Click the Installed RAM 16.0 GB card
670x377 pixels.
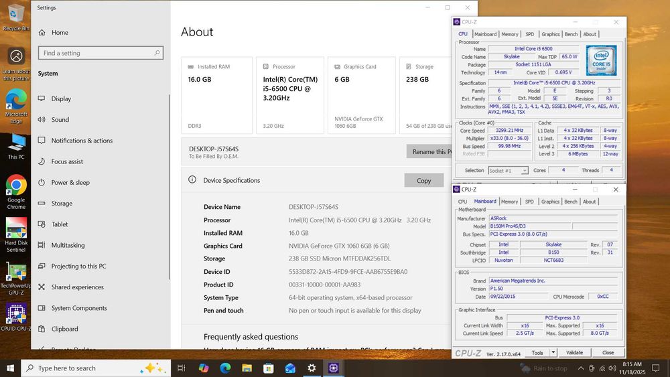tap(216, 95)
